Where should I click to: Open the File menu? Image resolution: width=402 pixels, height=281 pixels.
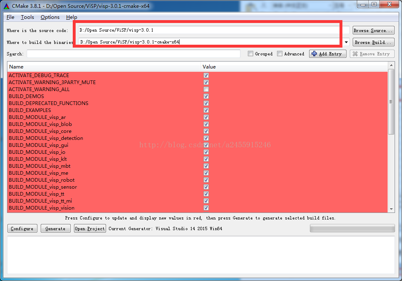click(11, 17)
